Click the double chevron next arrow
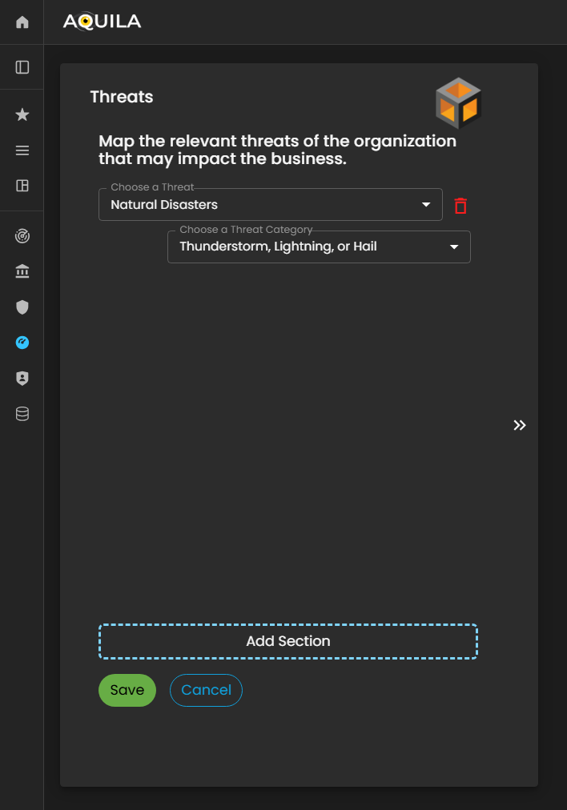This screenshot has width=567, height=810. point(520,425)
